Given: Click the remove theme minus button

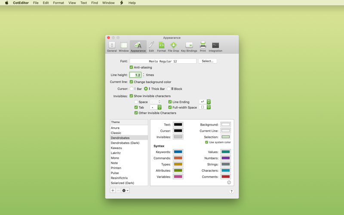Looking at the screenshot, I should pos(118,190).
